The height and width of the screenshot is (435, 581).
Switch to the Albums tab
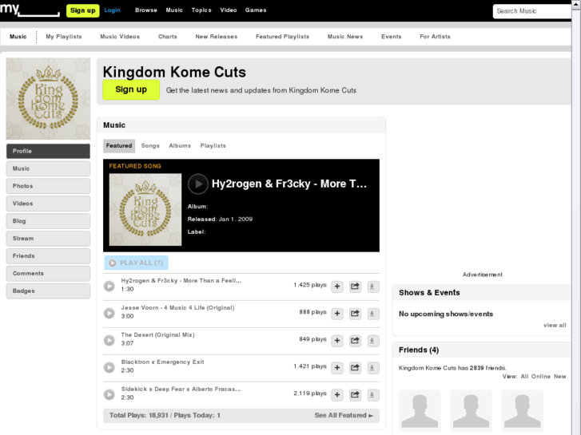click(x=180, y=146)
